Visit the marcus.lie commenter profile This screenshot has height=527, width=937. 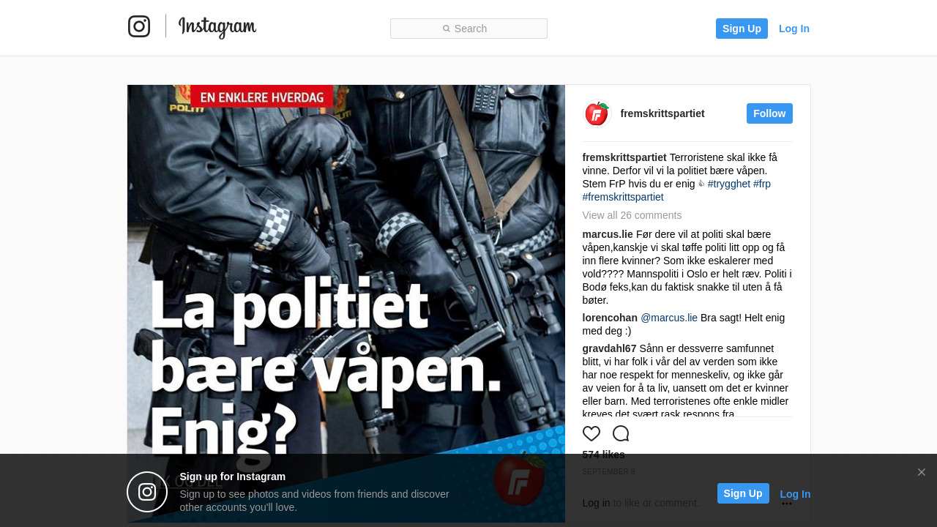608,234
